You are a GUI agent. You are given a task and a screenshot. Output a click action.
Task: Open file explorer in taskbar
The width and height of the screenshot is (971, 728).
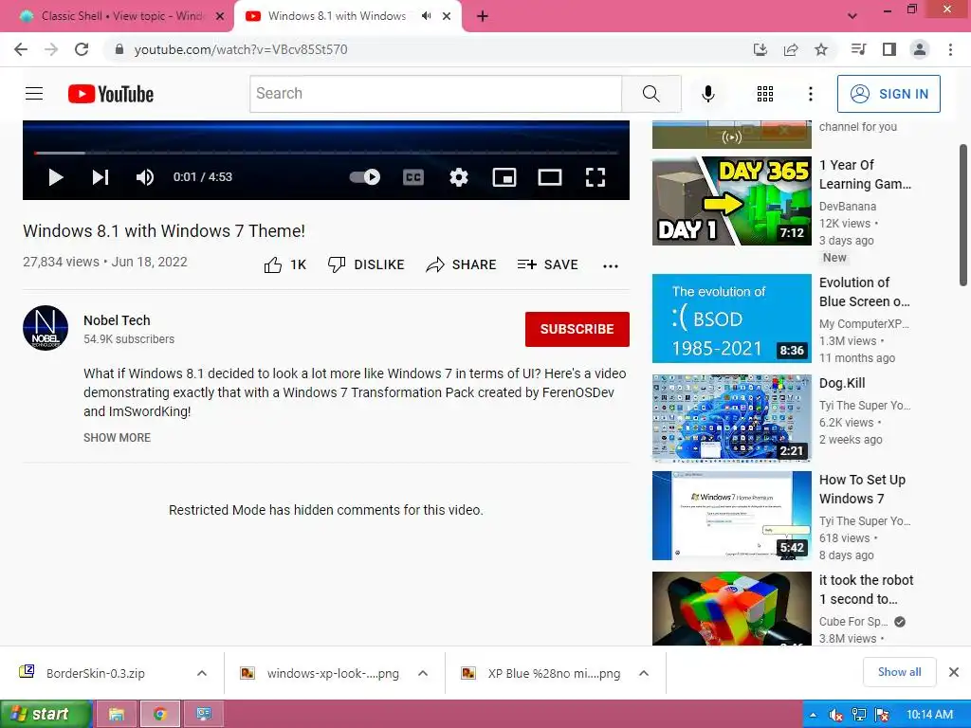pyautogui.click(x=117, y=715)
